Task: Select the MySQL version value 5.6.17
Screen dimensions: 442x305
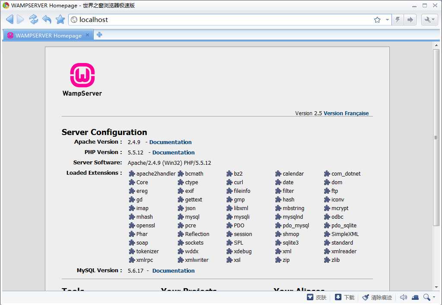Action: click(x=136, y=270)
